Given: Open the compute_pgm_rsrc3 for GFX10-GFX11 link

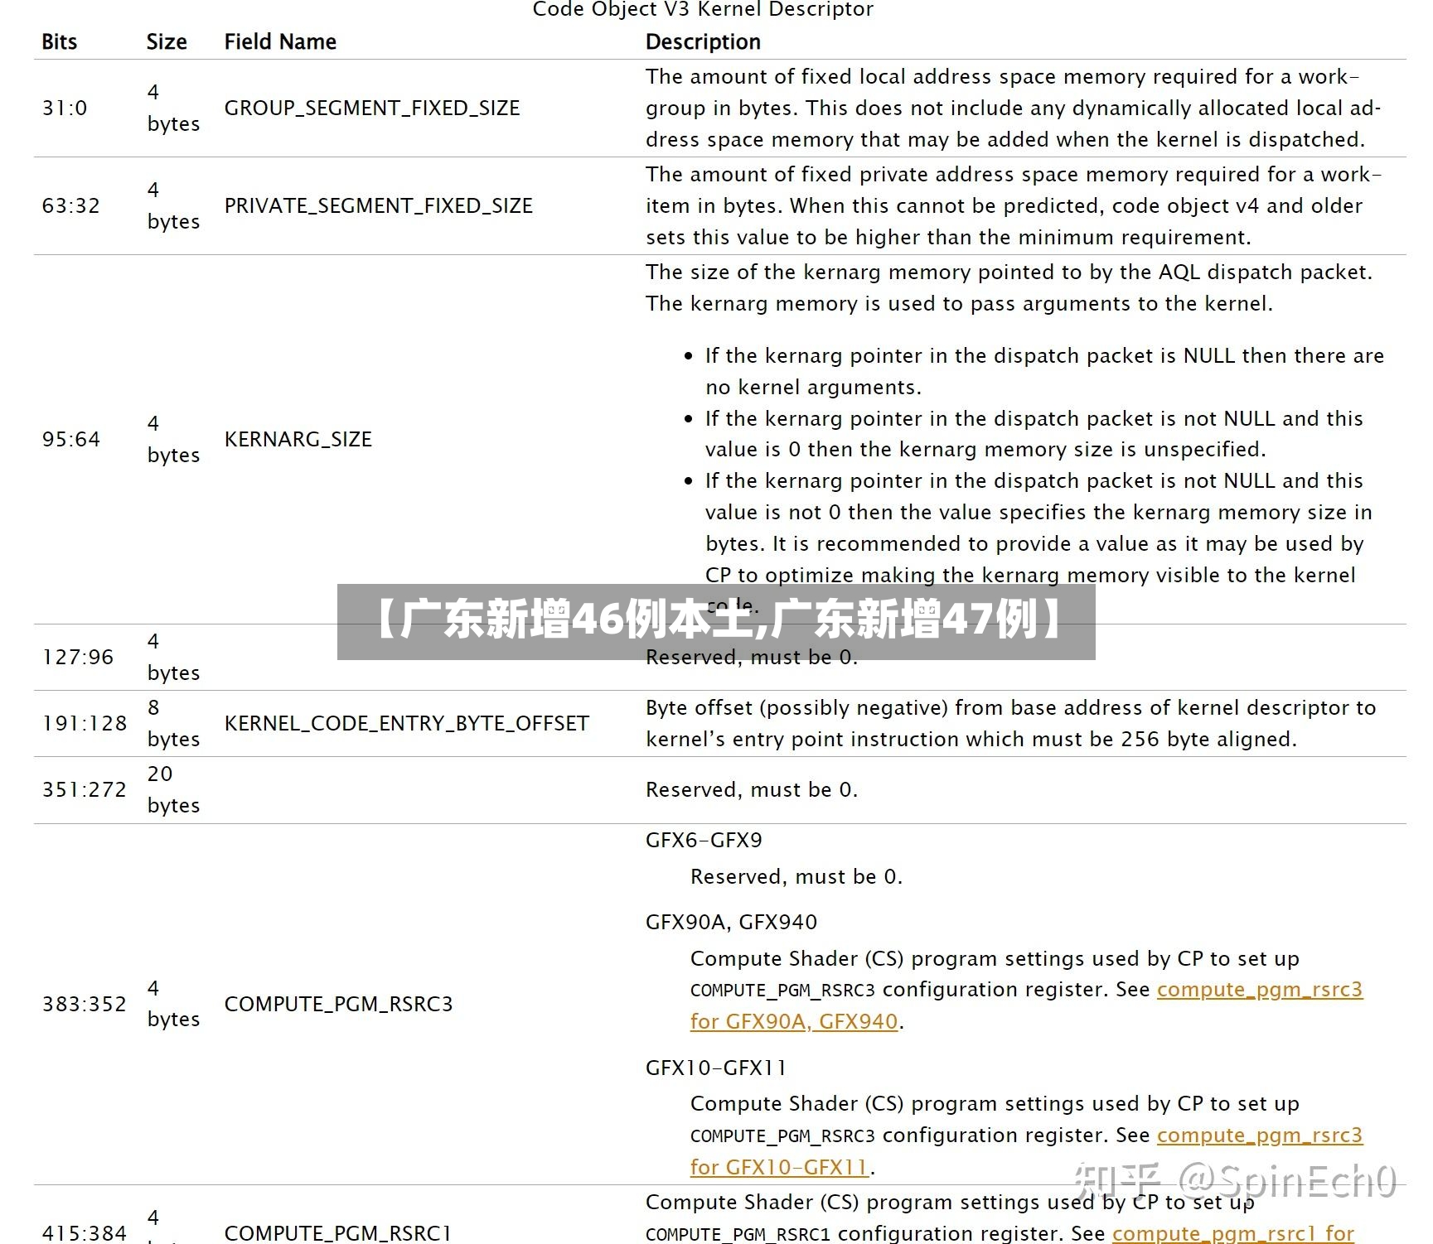Looking at the screenshot, I should [x=1259, y=1136].
